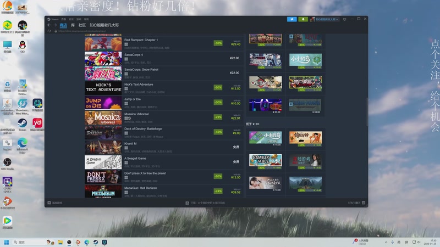The image size is (440, 247).
Task: Click the -21% badge on Mosaica: Arboreal
Action: point(218,117)
